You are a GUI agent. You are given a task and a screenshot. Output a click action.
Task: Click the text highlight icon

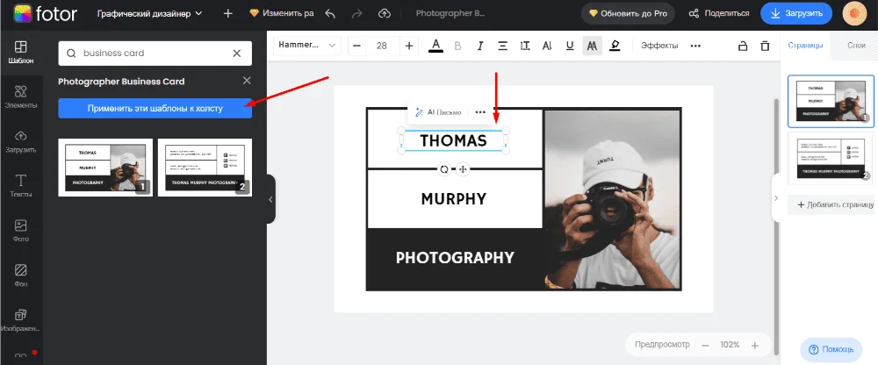pos(615,46)
